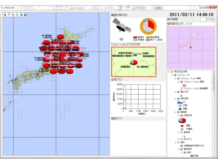Image resolution: width=218 pixels, height=159 pixels.
Task: Click the orange donut satellite usage chart
Action: (148, 26)
